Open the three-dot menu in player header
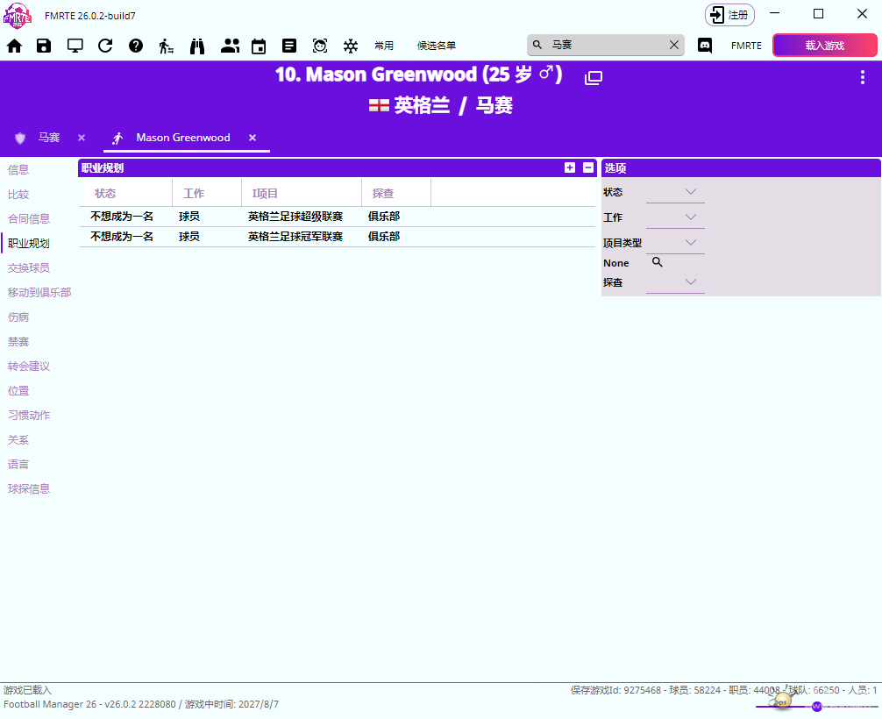The width and height of the screenshot is (882, 719). pyautogui.click(x=862, y=77)
